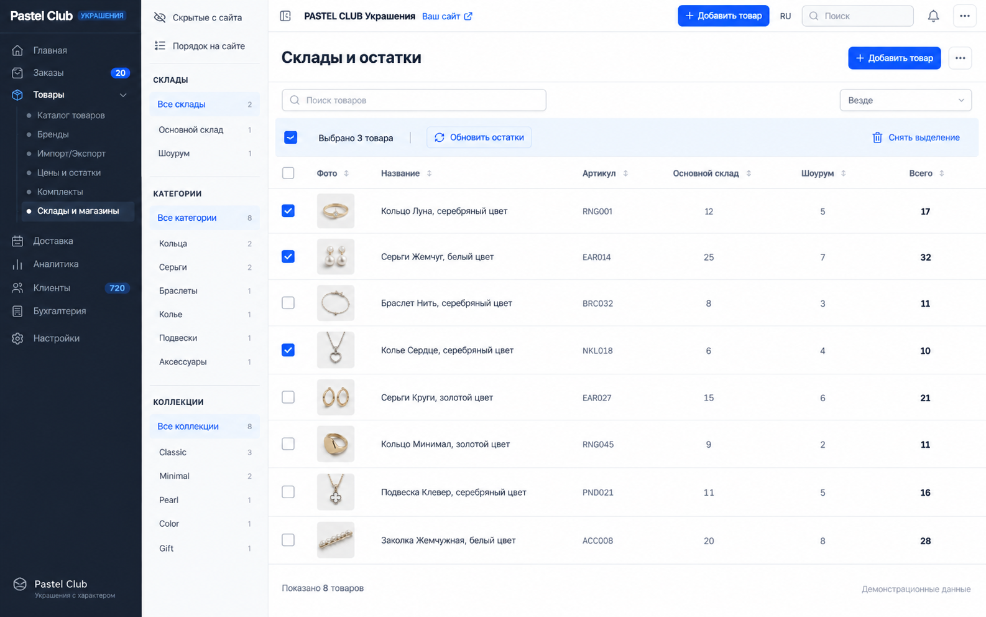Go to Цены и остатки in the sidebar
This screenshot has width=986, height=617.
(68, 172)
